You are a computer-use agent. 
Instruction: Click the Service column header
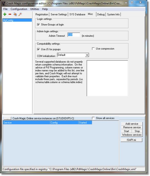point(26,123)
